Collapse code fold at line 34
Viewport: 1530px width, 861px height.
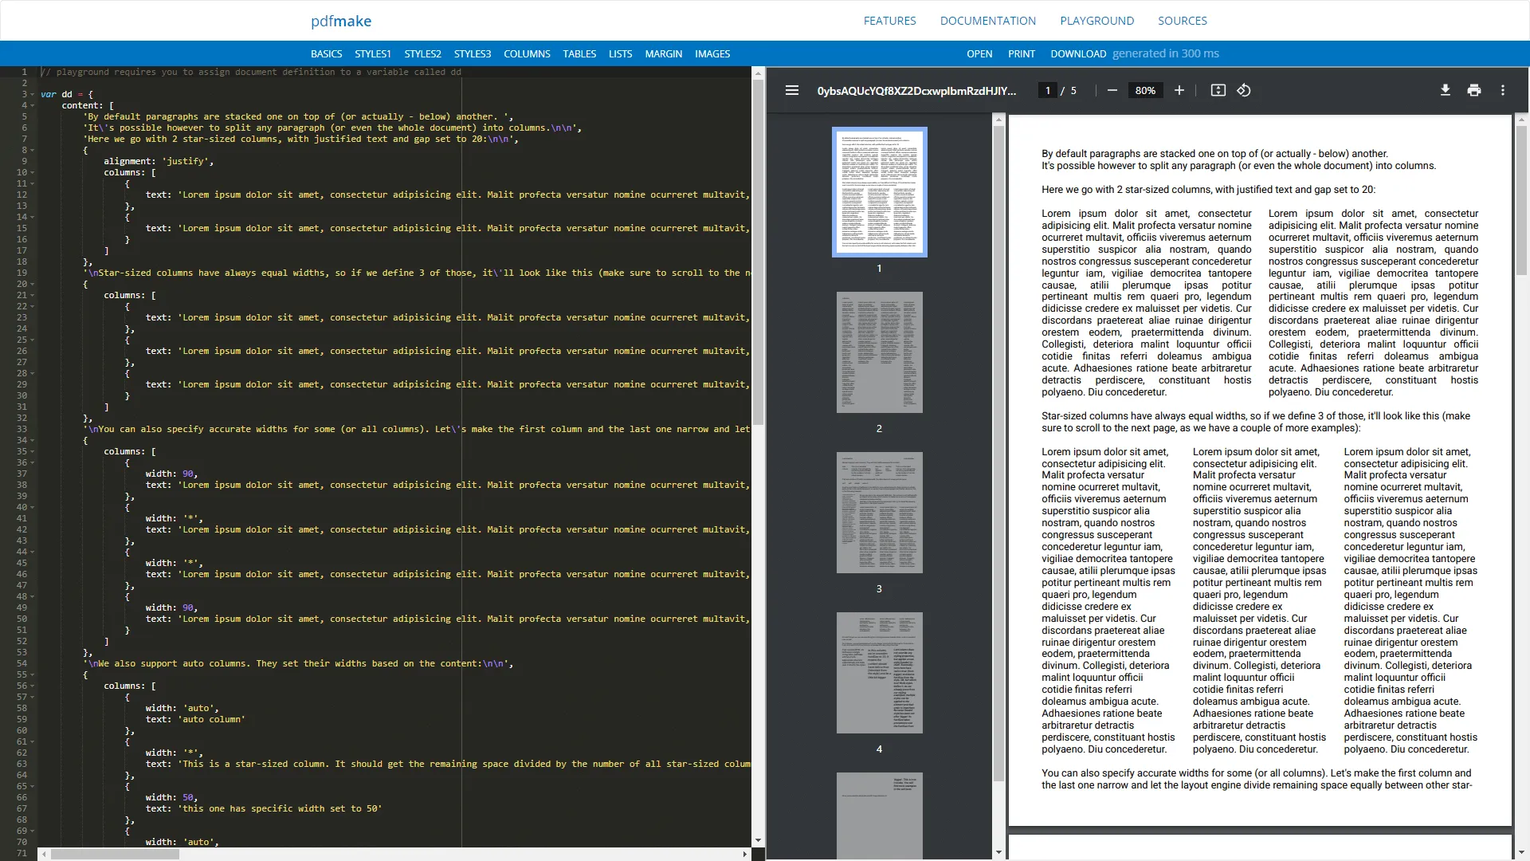click(x=33, y=440)
